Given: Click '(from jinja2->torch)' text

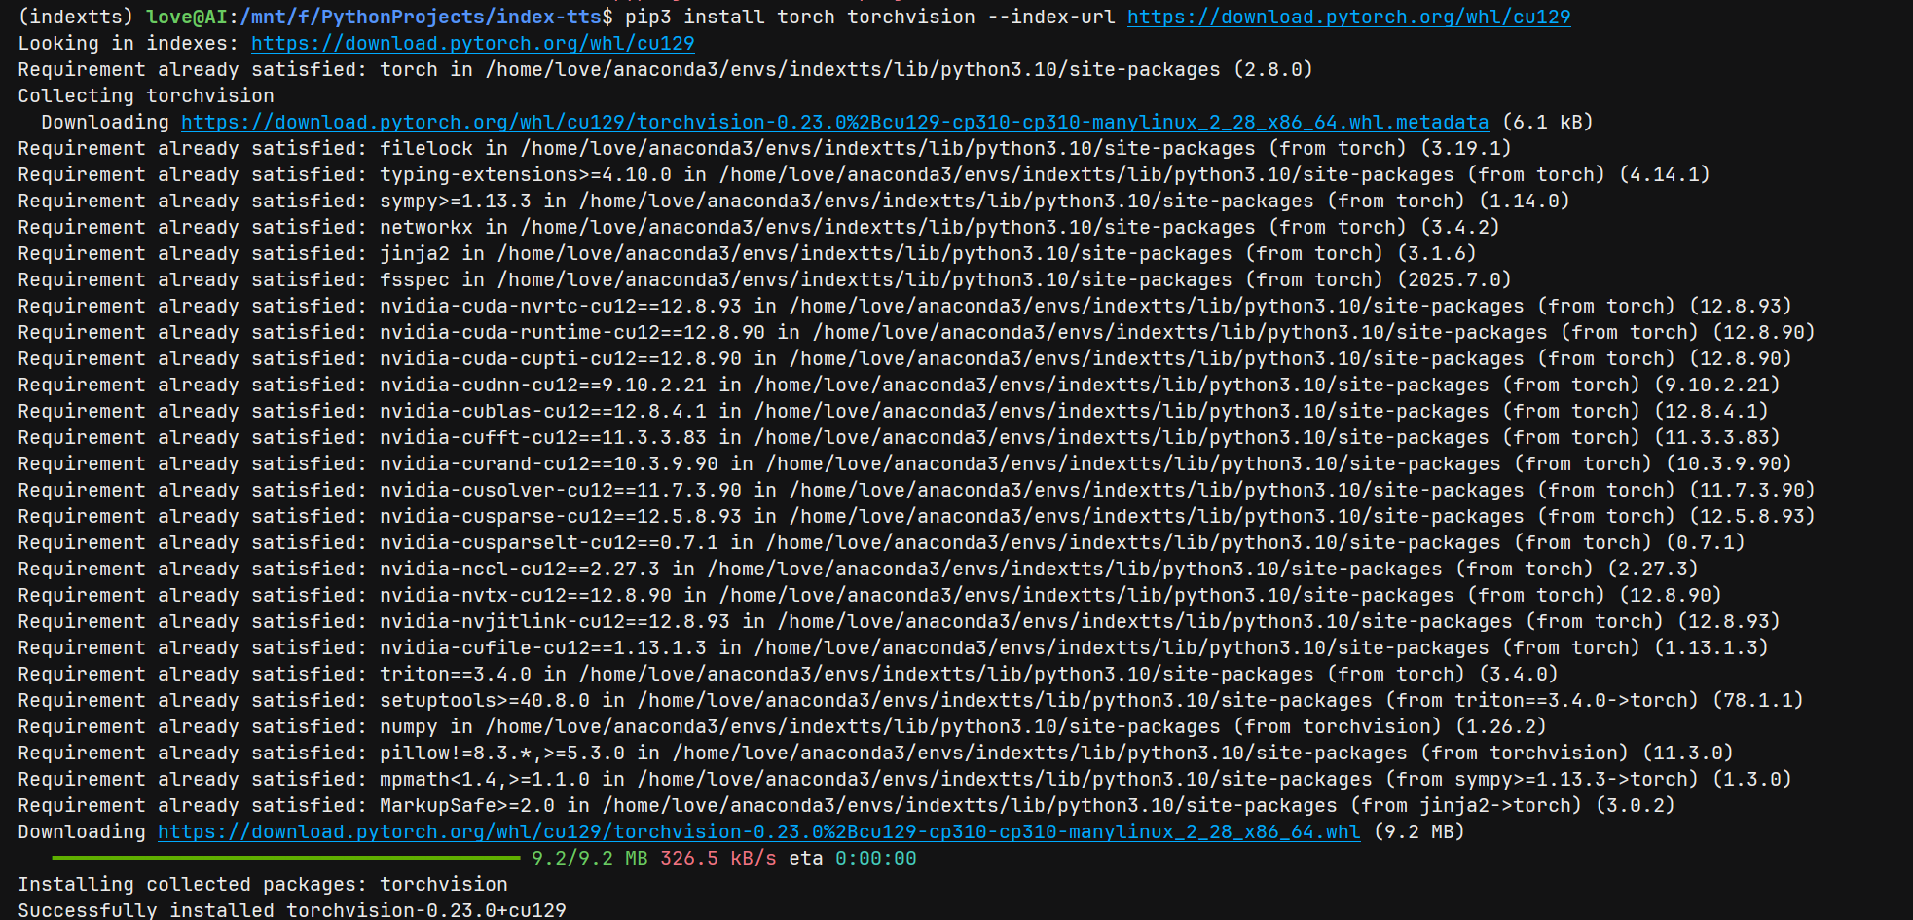Looking at the screenshot, I should [1466, 805].
